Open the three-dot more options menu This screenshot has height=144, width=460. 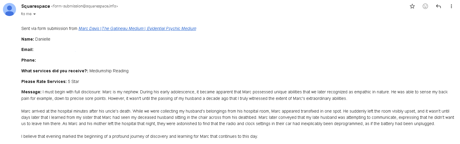point(451,6)
